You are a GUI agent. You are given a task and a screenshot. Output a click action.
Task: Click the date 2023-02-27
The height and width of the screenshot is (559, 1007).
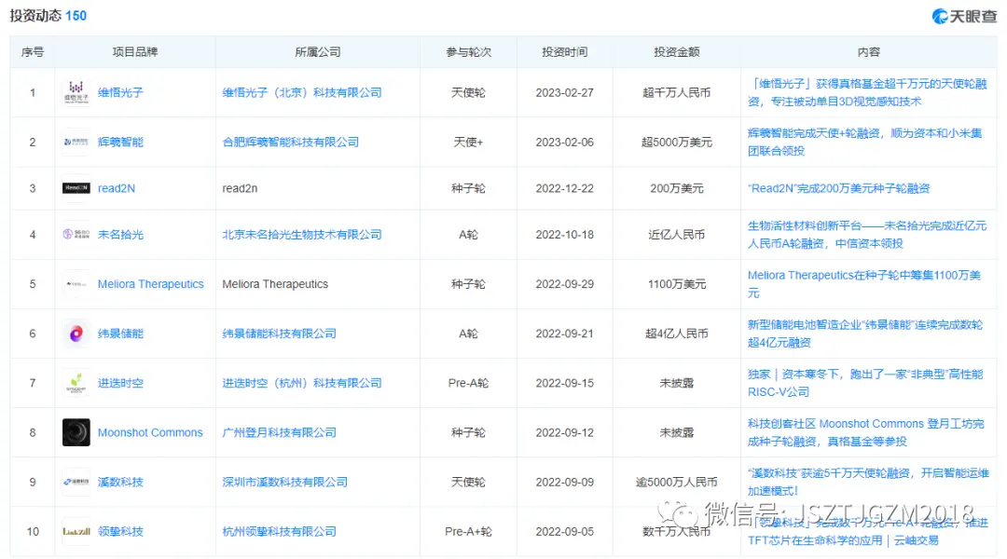click(x=564, y=92)
